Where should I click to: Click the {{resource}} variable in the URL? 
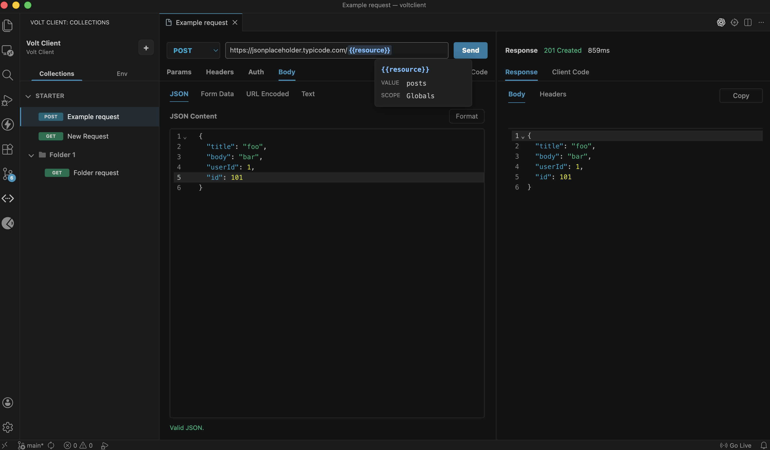(369, 50)
